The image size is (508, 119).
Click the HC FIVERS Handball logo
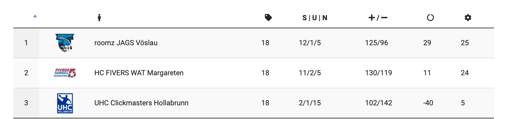(x=65, y=73)
